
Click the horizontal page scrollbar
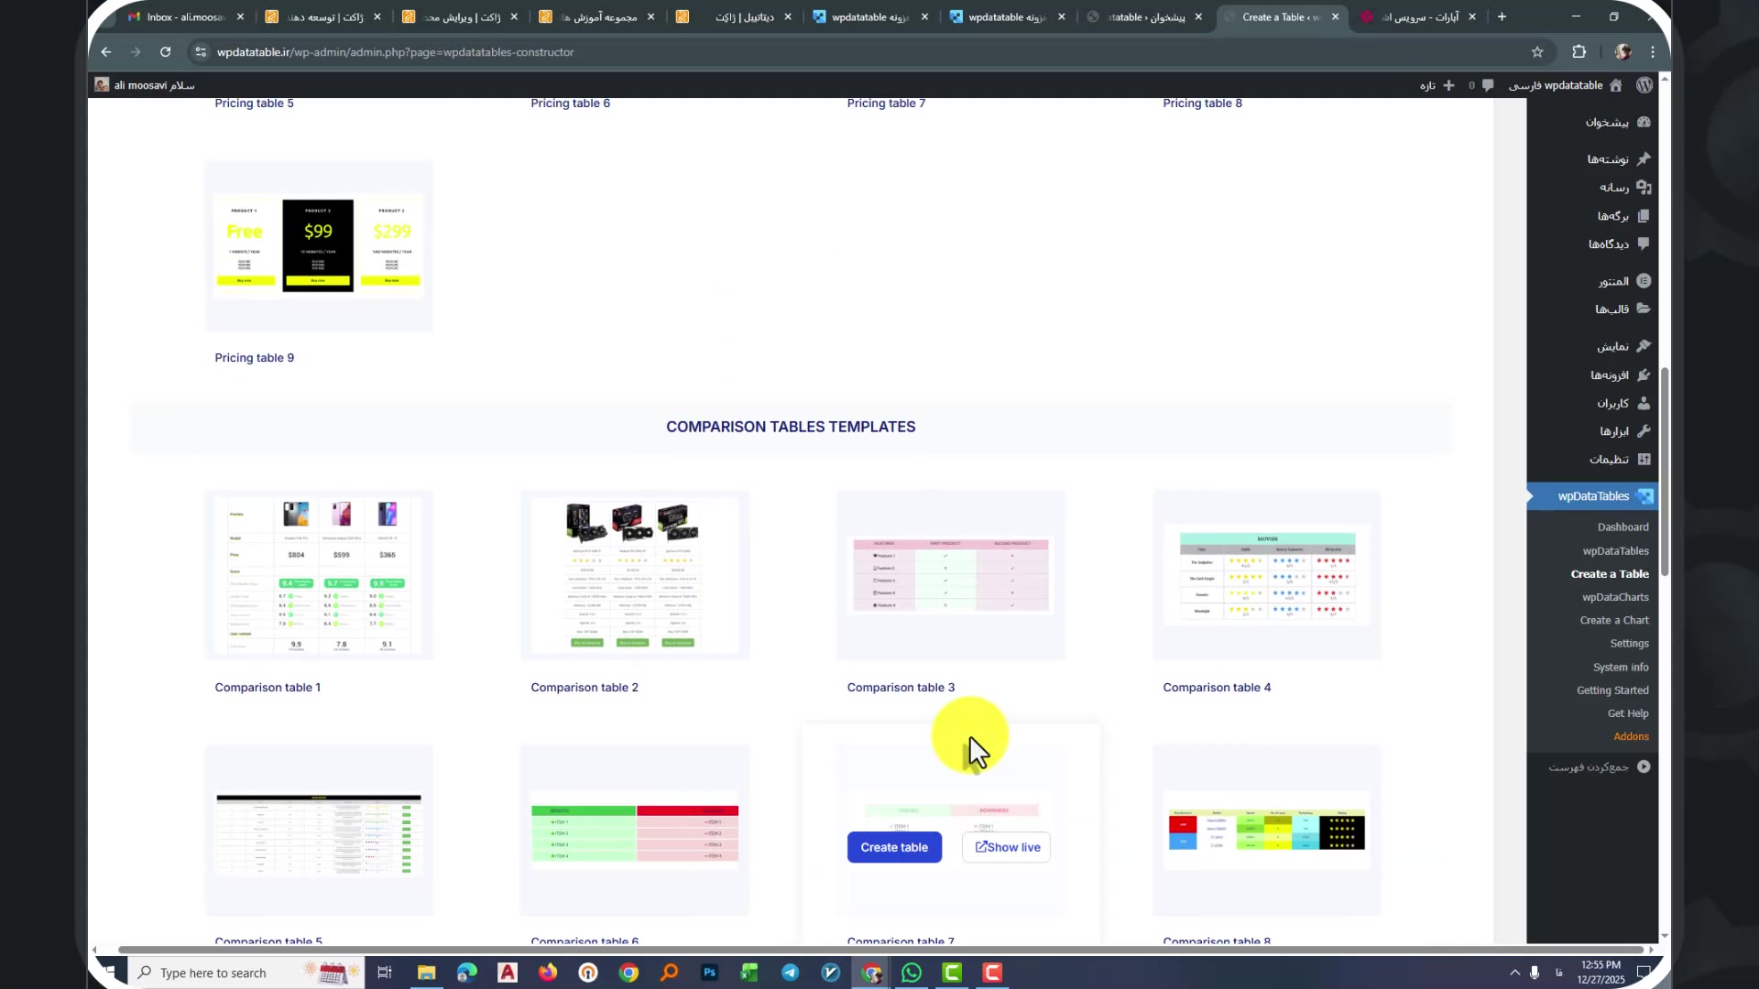click(x=879, y=950)
